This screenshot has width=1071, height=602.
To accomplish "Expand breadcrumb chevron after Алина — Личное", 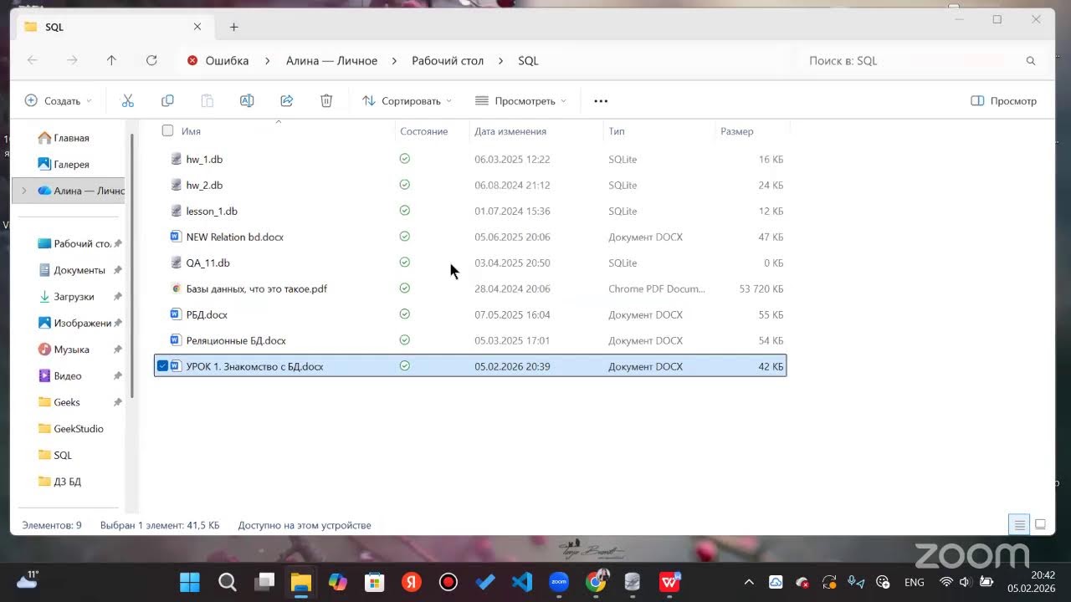I will [x=394, y=61].
